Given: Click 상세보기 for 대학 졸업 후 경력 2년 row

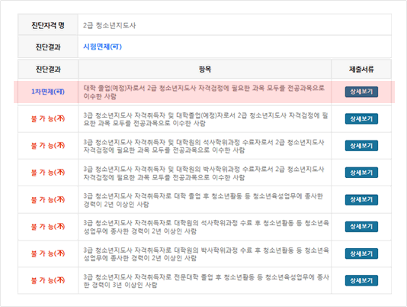Looking at the screenshot, I should coord(361,200).
